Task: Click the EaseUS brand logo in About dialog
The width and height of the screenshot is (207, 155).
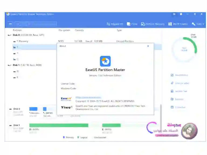Action: (x=66, y=99)
